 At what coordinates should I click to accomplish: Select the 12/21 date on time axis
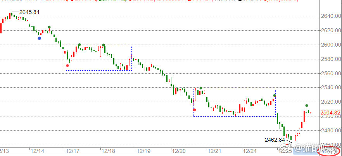[214, 149]
